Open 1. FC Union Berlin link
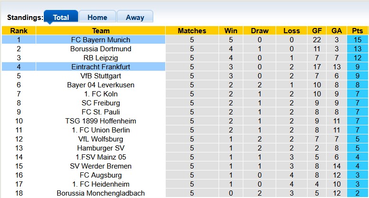This screenshot has width=369, height=198. point(100,130)
